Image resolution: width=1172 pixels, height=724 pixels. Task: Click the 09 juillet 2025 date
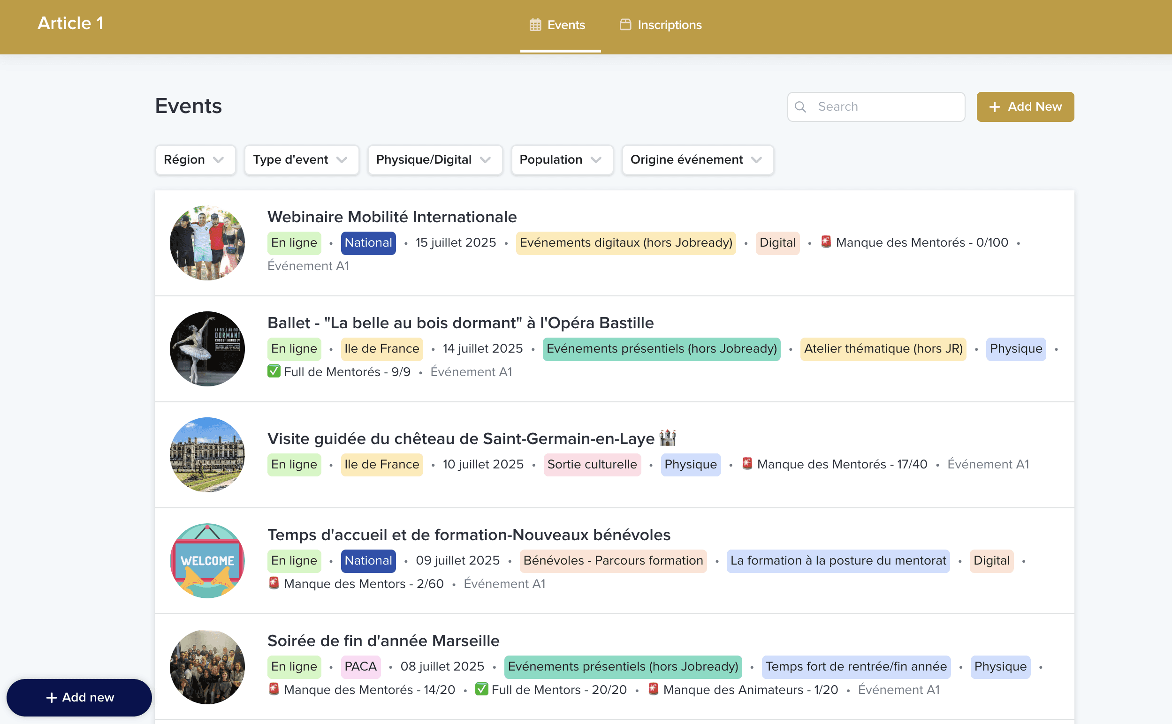[457, 561]
